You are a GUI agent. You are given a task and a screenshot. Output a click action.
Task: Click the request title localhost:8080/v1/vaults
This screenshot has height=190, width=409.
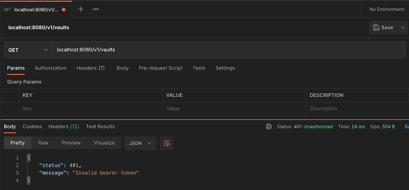point(39,28)
